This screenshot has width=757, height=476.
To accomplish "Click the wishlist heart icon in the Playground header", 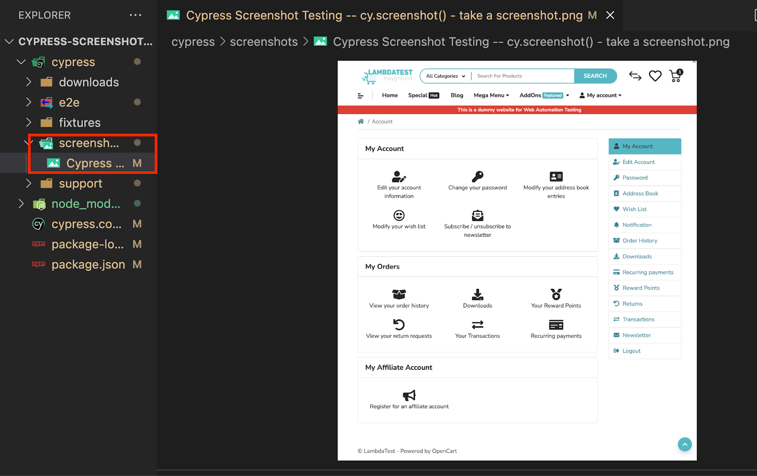I will pos(655,76).
